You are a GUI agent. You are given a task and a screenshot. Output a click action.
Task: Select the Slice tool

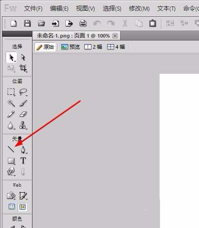(x=23, y=195)
